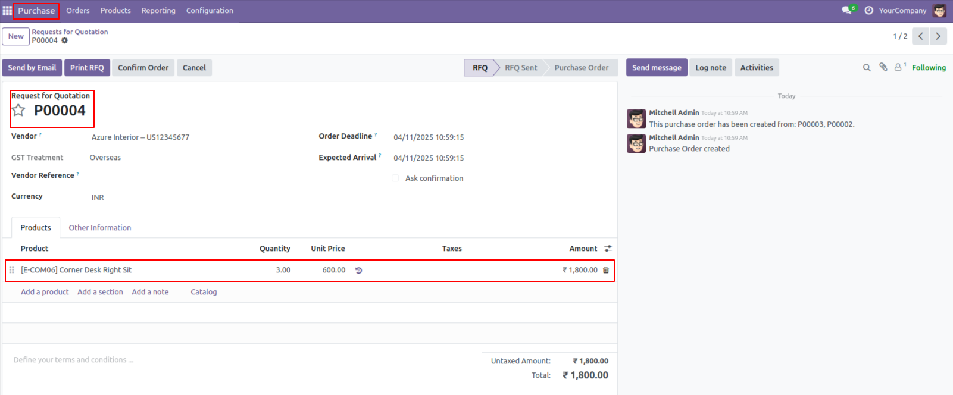
Task: Click Add a note link
Action: (150, 292)
